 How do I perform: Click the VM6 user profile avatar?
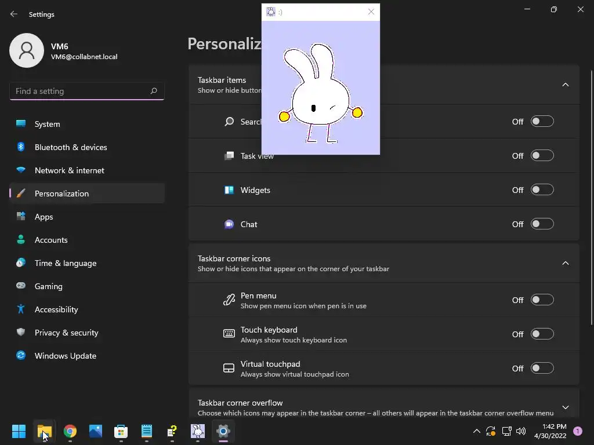(x=27, y=50)
